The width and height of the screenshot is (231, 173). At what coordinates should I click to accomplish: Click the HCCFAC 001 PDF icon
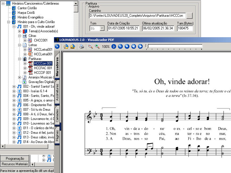[31, 68]
